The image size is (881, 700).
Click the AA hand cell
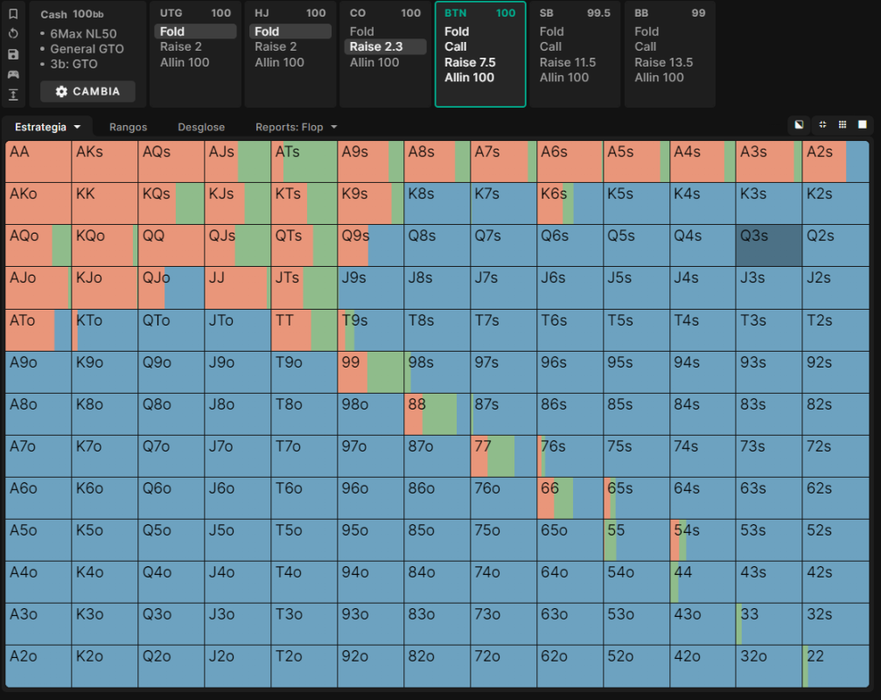[x=38, y=161]
